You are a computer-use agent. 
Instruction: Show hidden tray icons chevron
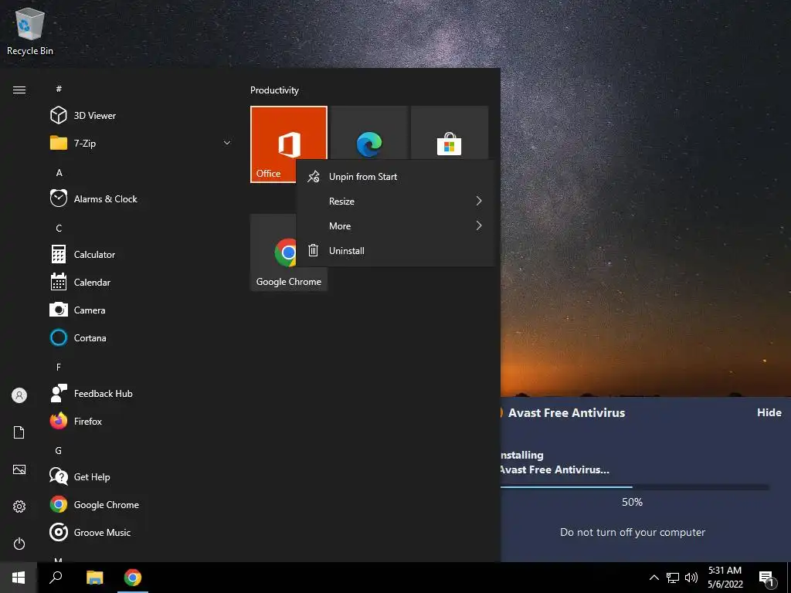654,578
